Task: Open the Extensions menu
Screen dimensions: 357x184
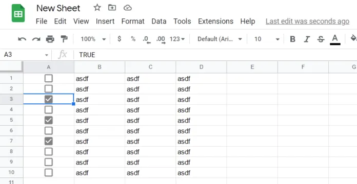Action: [x=215, y=21]
